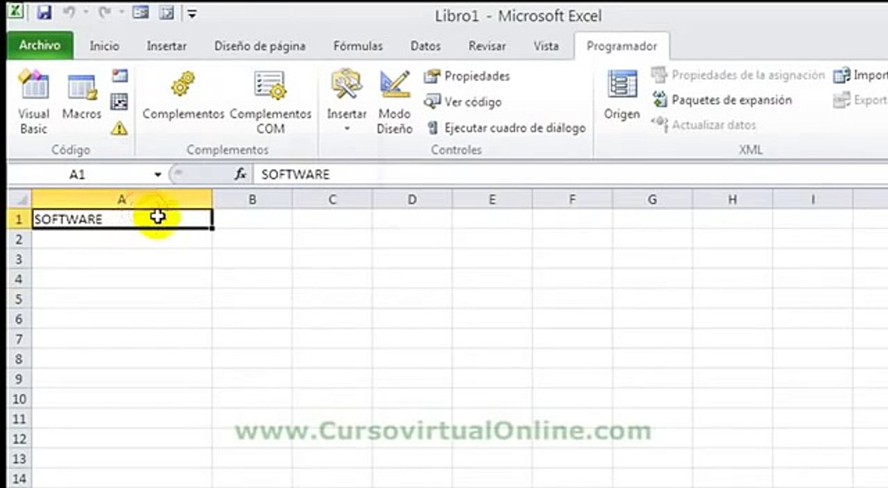This screenshot has width=888, height=488.
Task: Click Paquetes de expansión
Action: click(x=722, y=100)
